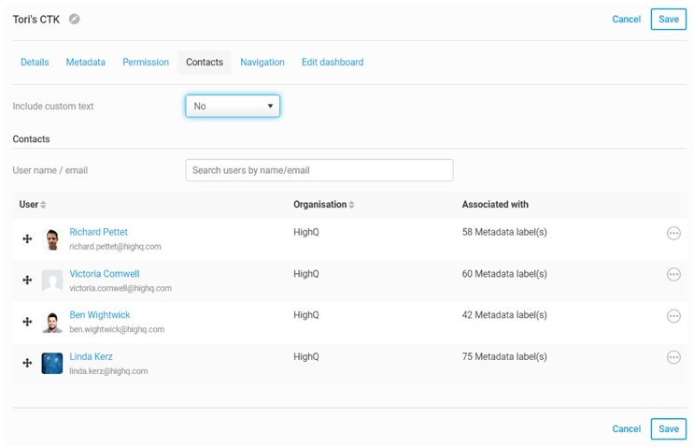Viewport: 694px width, 447px height.
Task: Click the move handle for Victoria Cornwell
Action: click(x=27, y=281)
